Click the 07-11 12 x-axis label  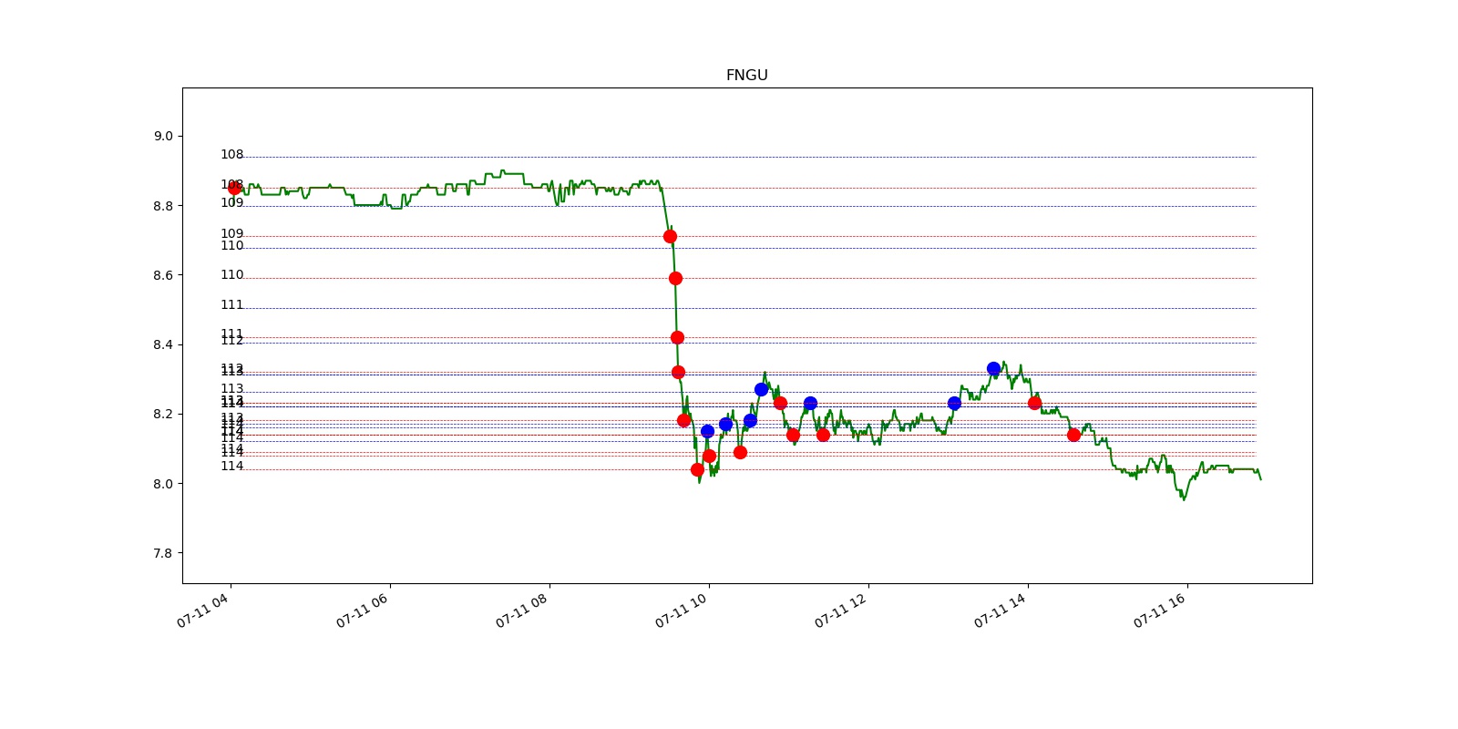tap(840, 611)
